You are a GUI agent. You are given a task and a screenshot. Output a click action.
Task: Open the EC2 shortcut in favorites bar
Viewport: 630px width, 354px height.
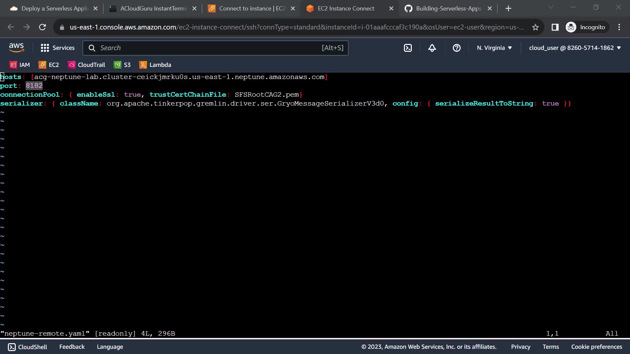(x=49, y=65)
